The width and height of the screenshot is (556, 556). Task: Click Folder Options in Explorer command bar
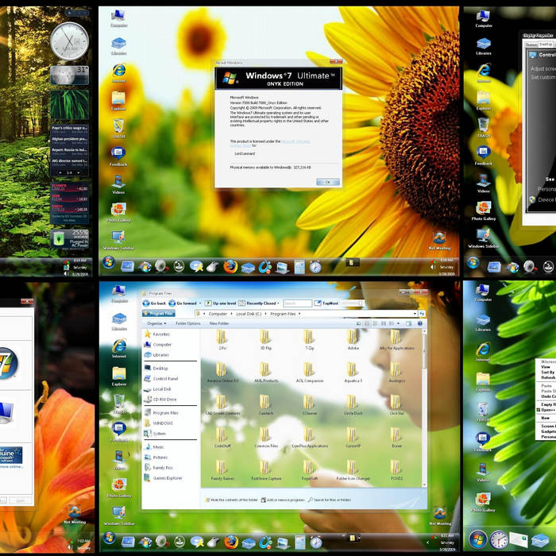point(187,323)
